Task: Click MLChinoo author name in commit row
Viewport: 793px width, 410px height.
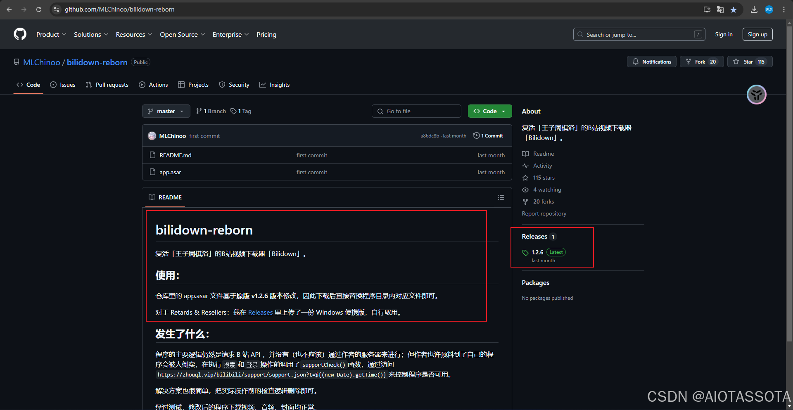Action: (x=173, y=136)
